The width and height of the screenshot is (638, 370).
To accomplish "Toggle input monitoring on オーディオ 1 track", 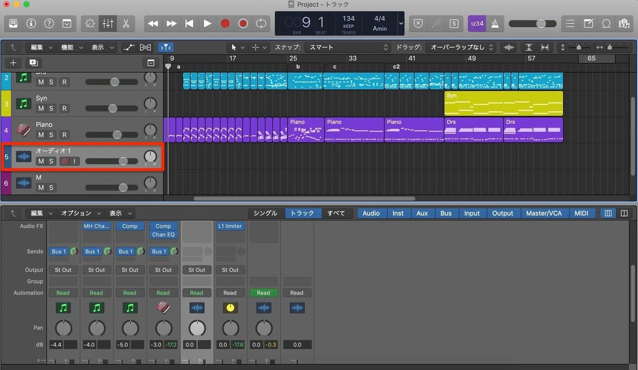I will (74, 161).
